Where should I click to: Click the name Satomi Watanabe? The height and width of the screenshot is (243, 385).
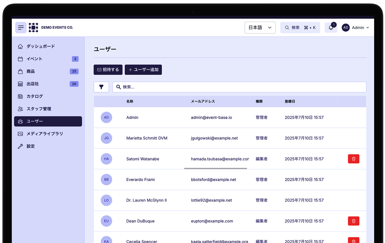click(x=143, y=159)
